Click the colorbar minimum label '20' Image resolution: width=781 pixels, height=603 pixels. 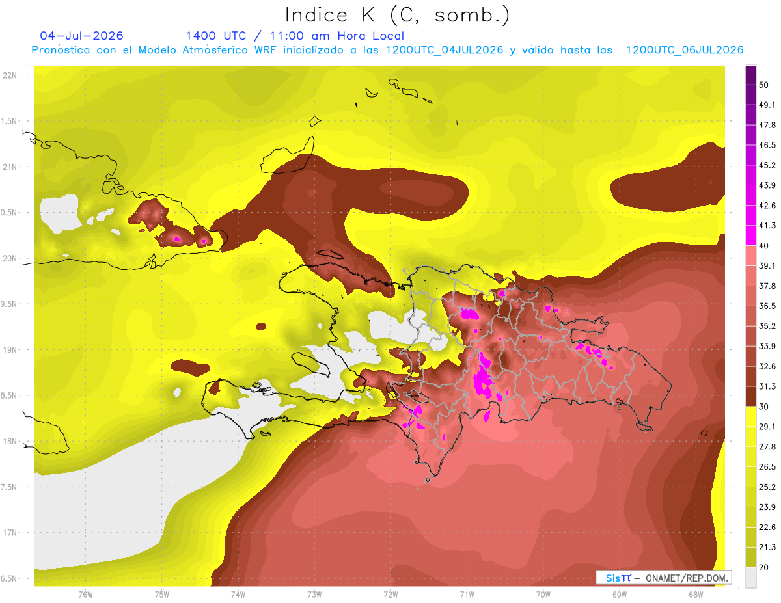(x=763, y=567)
